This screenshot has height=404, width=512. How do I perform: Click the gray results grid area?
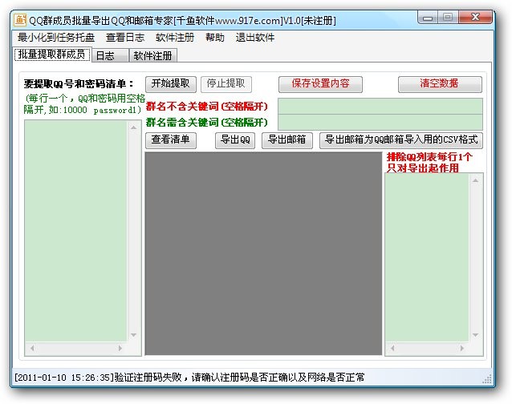[263, 253]
